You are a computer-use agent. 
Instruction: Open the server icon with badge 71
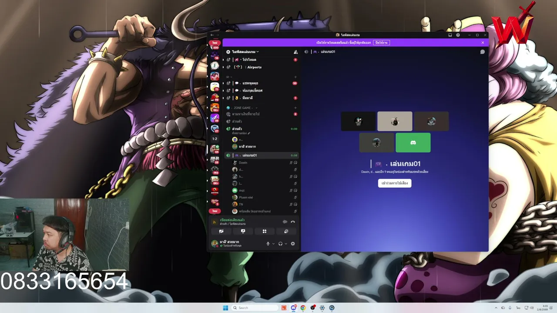click(215, 87)
